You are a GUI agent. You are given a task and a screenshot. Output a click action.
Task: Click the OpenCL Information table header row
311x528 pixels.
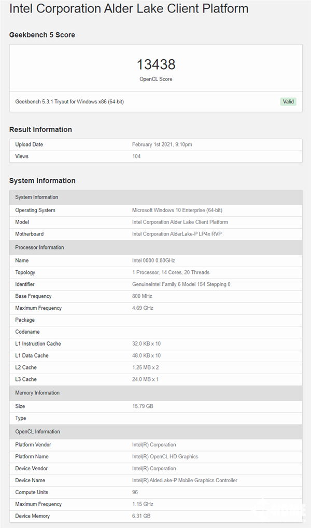click(155, 432)
